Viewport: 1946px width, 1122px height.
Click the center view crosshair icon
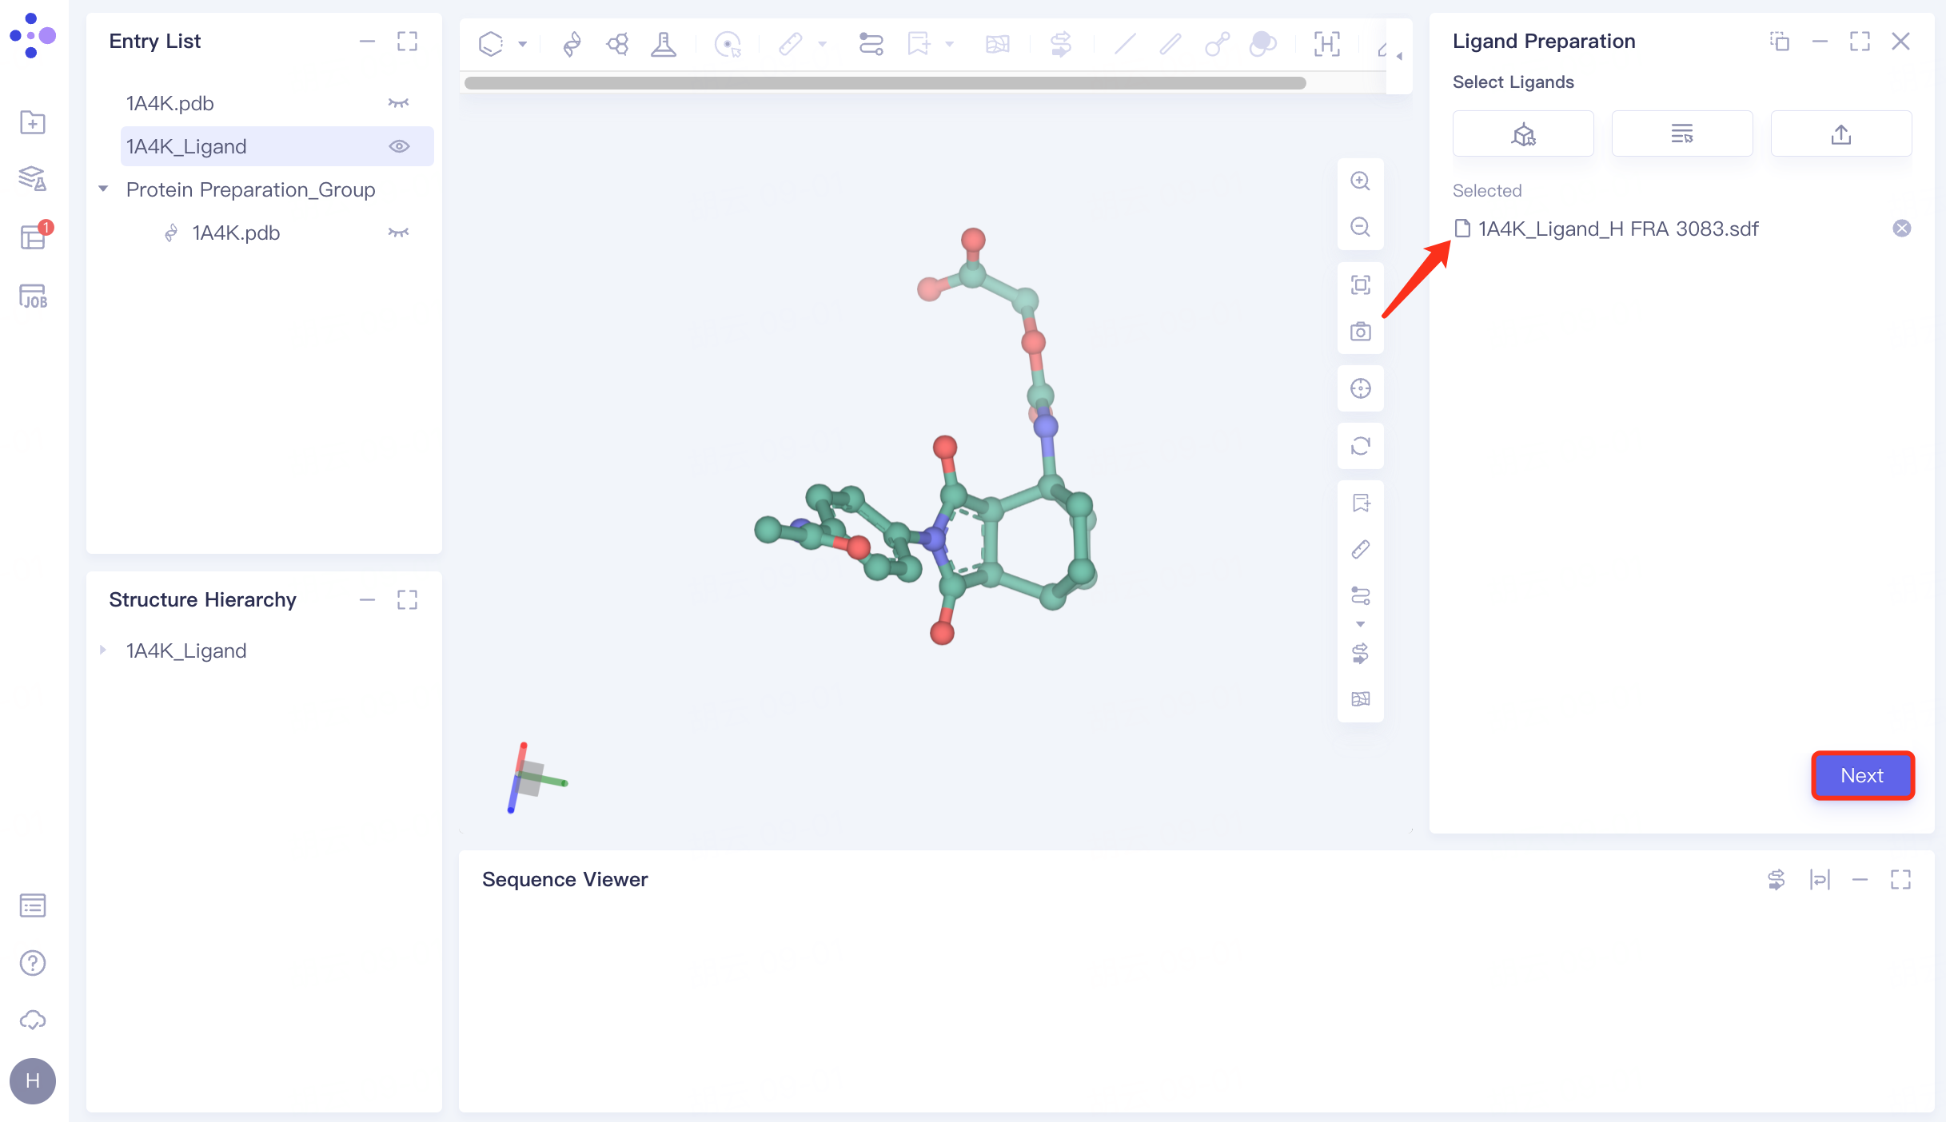pyautogui.click(x=1360, y=389)
